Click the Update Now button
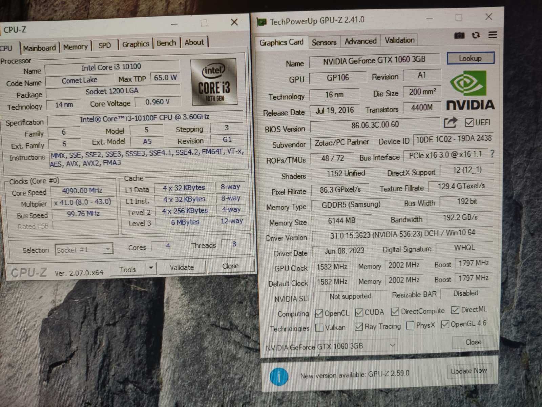The width and height of the screenshot is (542, 407). [469, 371]
